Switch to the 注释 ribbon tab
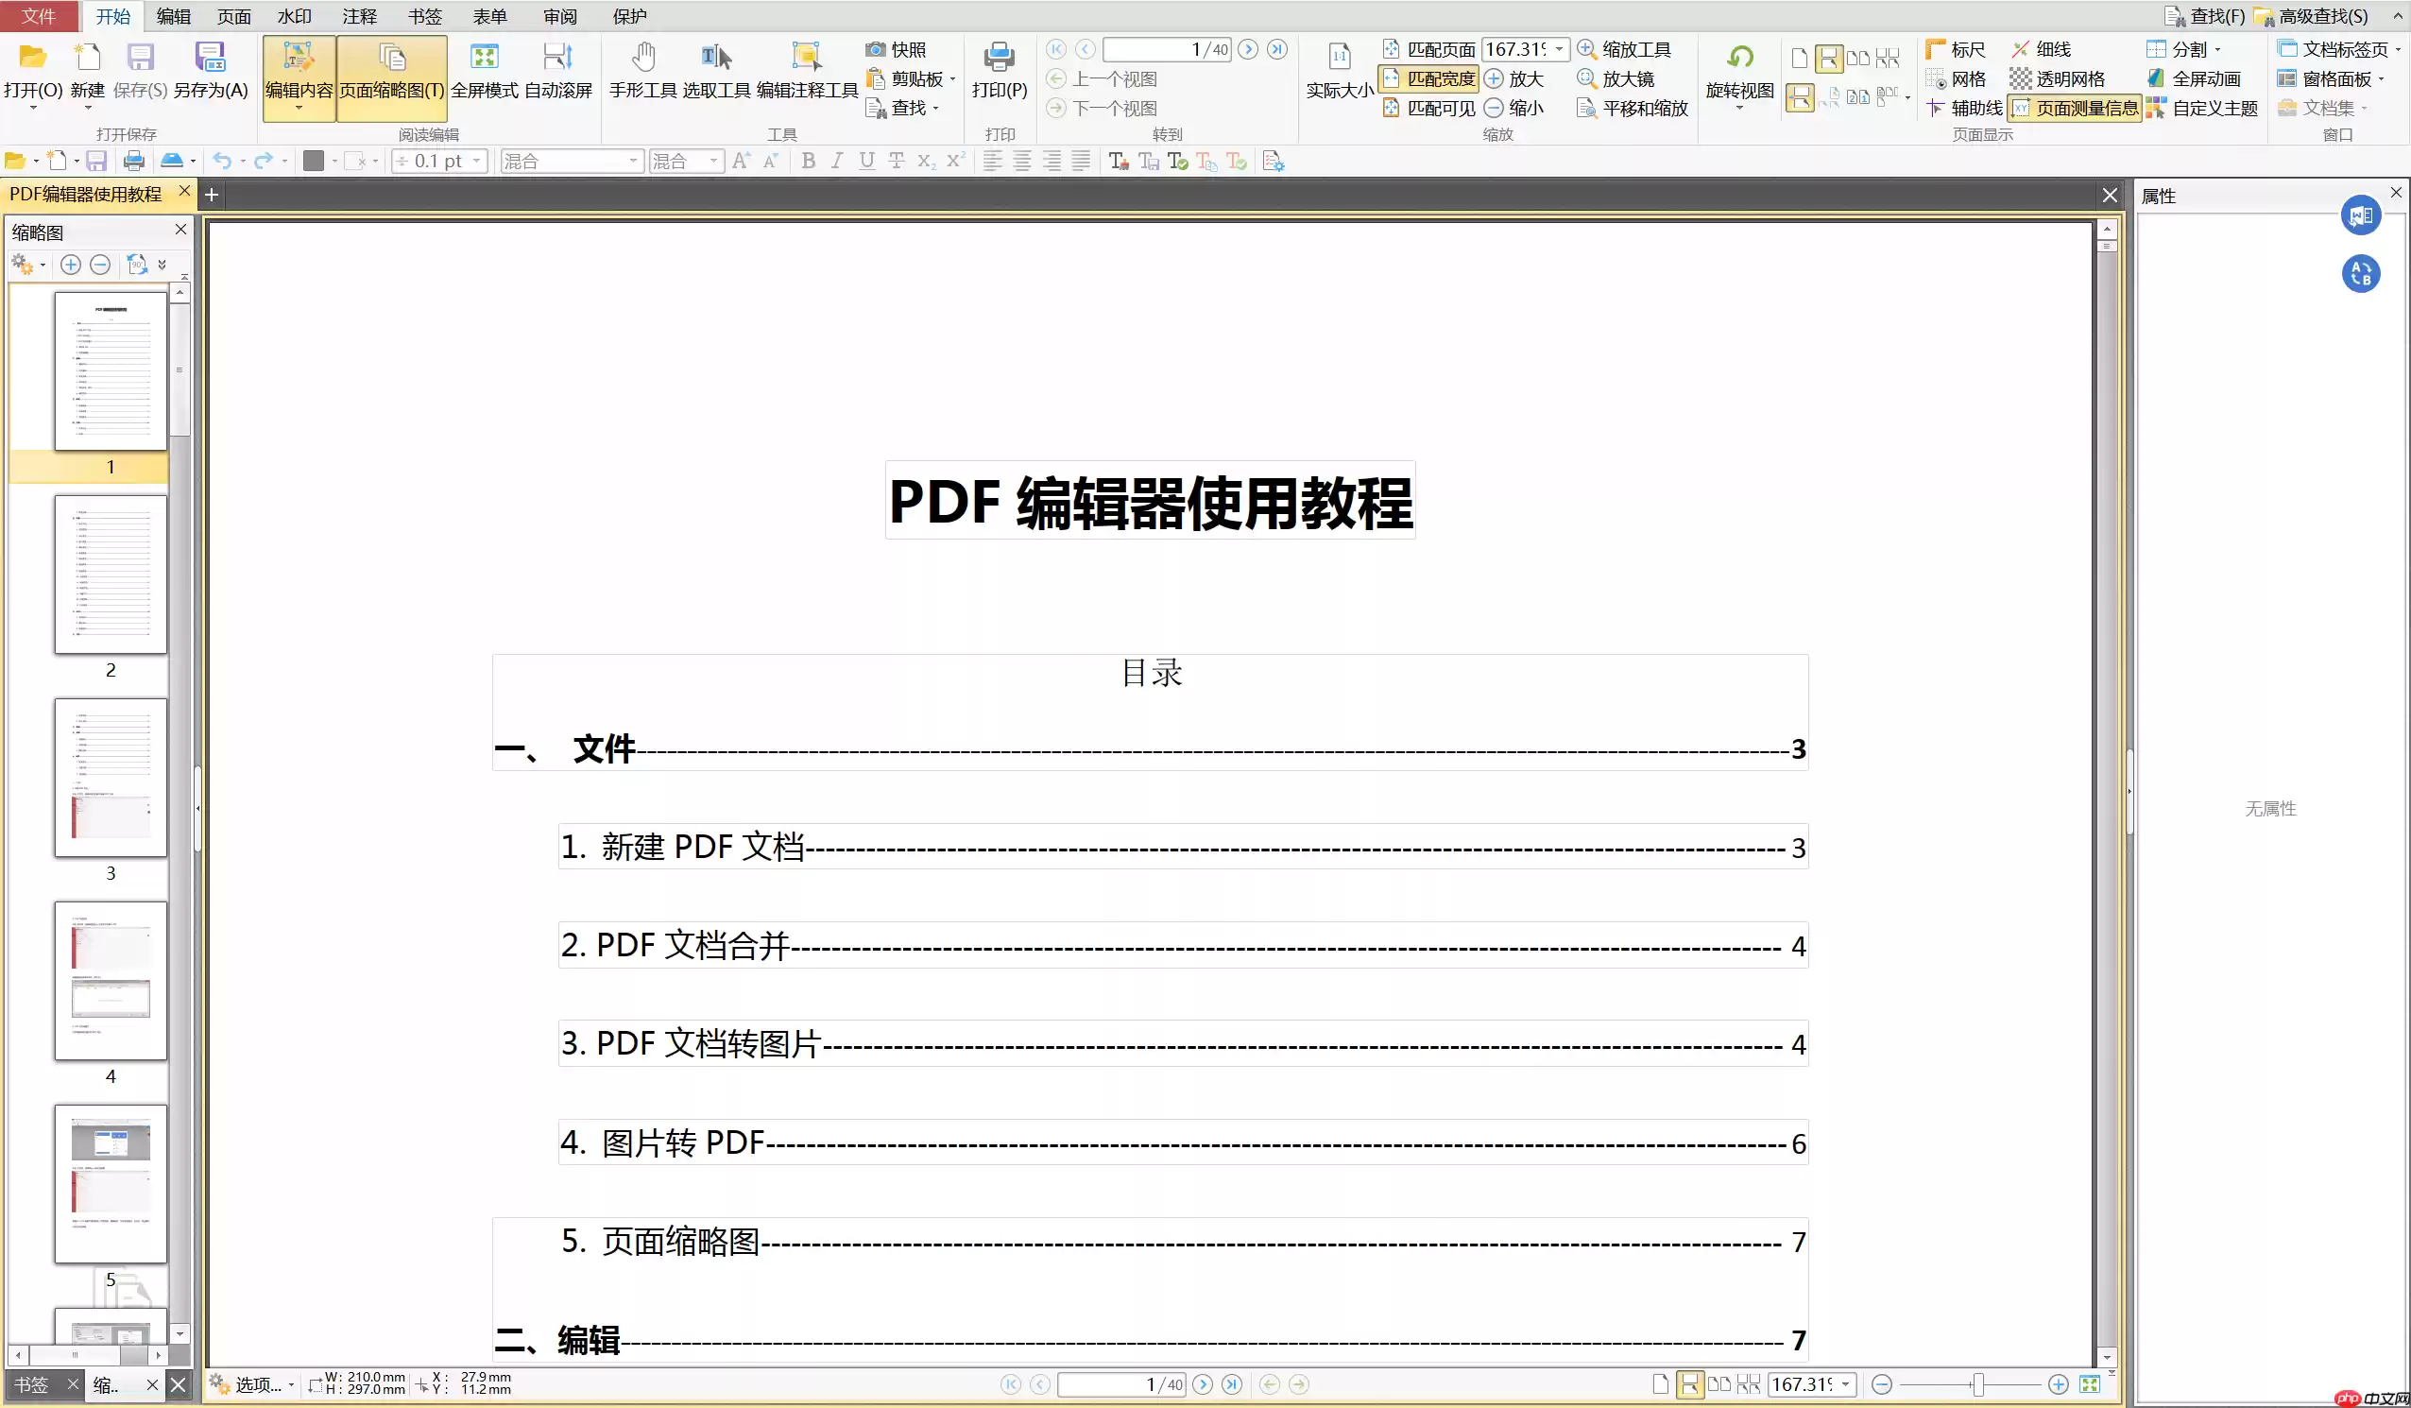This screenshot has width=2411, height=1408. click(x=359, y=15)
